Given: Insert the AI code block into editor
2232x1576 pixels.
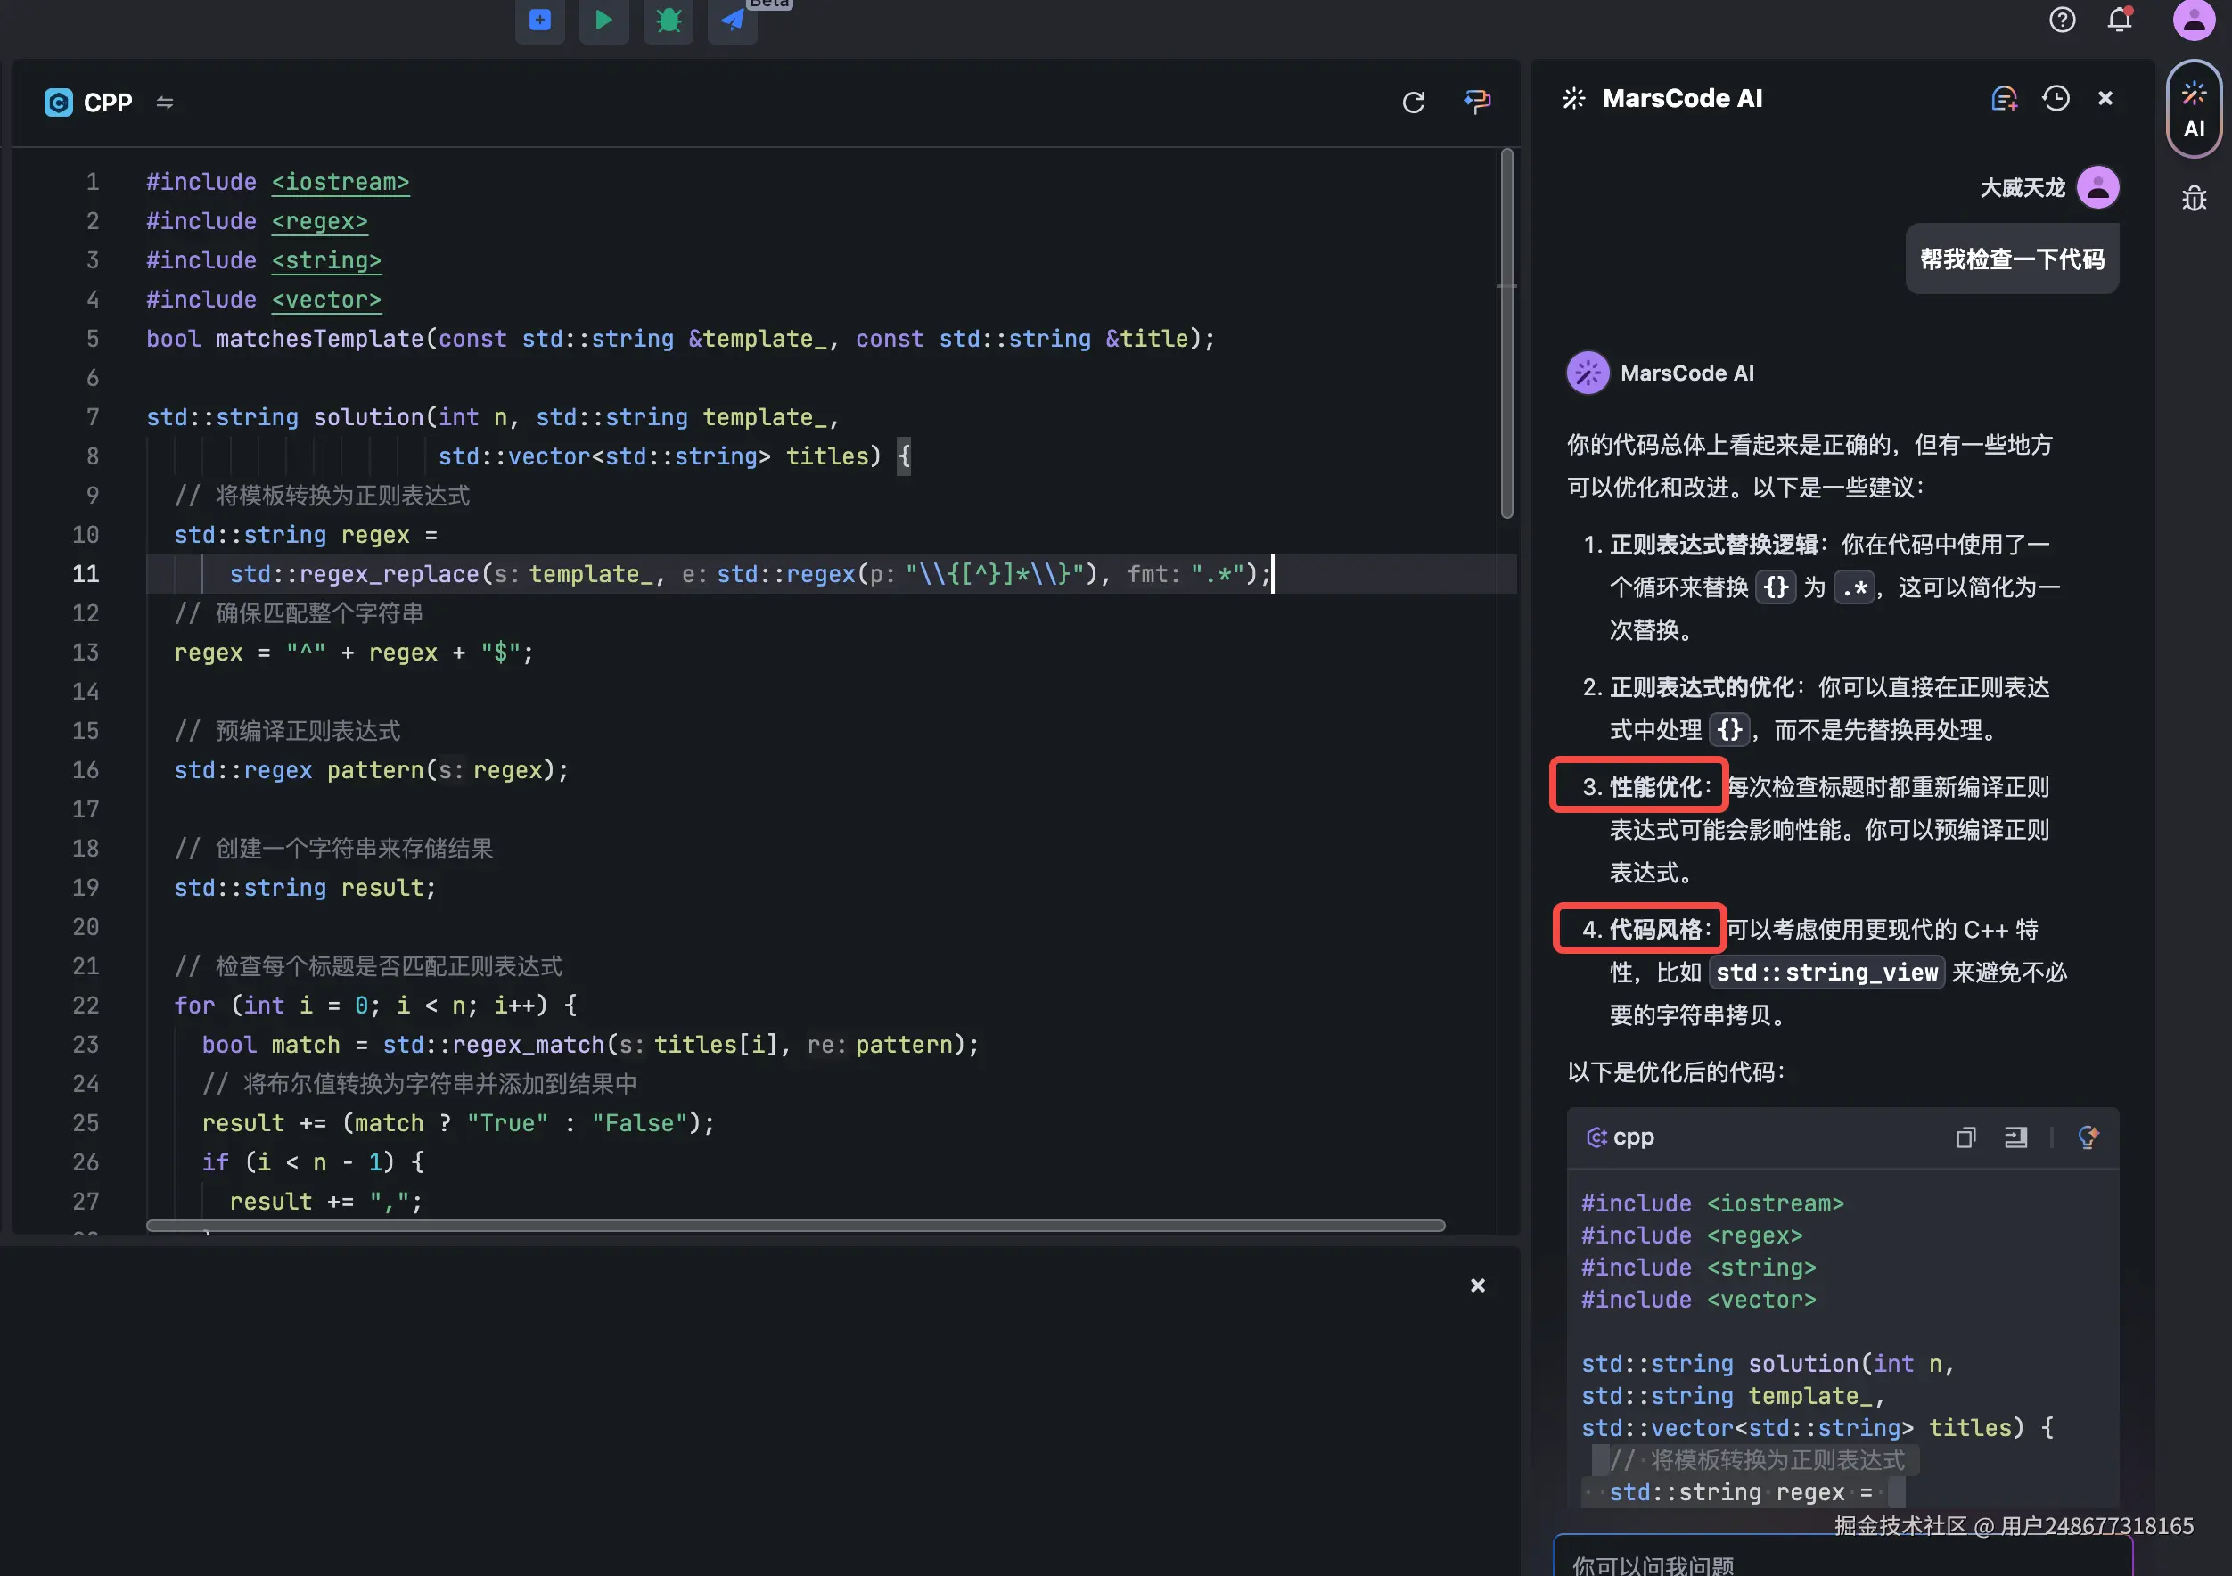Looking at the screenshot, I should (x=2015, y=1137).
